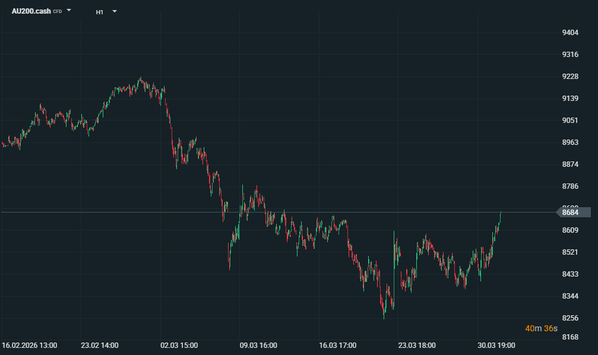Click the 9051 price axis label
The height and width of the screenshot is (355, 598).
coord(570,121)
